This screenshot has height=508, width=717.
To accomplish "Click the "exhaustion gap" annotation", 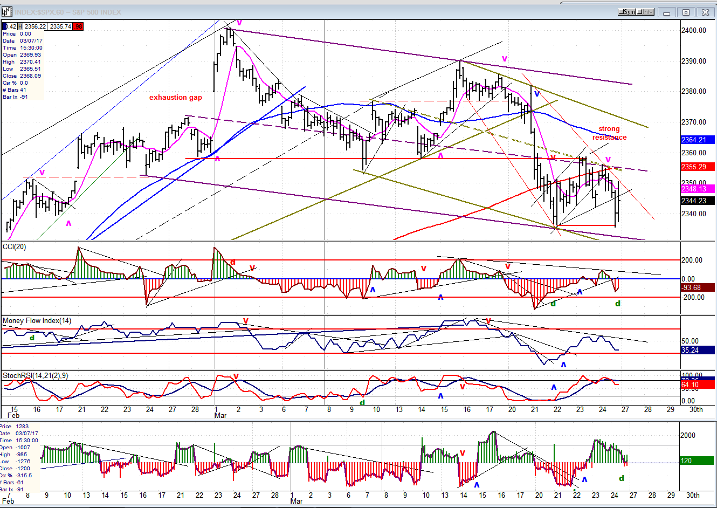I will [176, 98].
